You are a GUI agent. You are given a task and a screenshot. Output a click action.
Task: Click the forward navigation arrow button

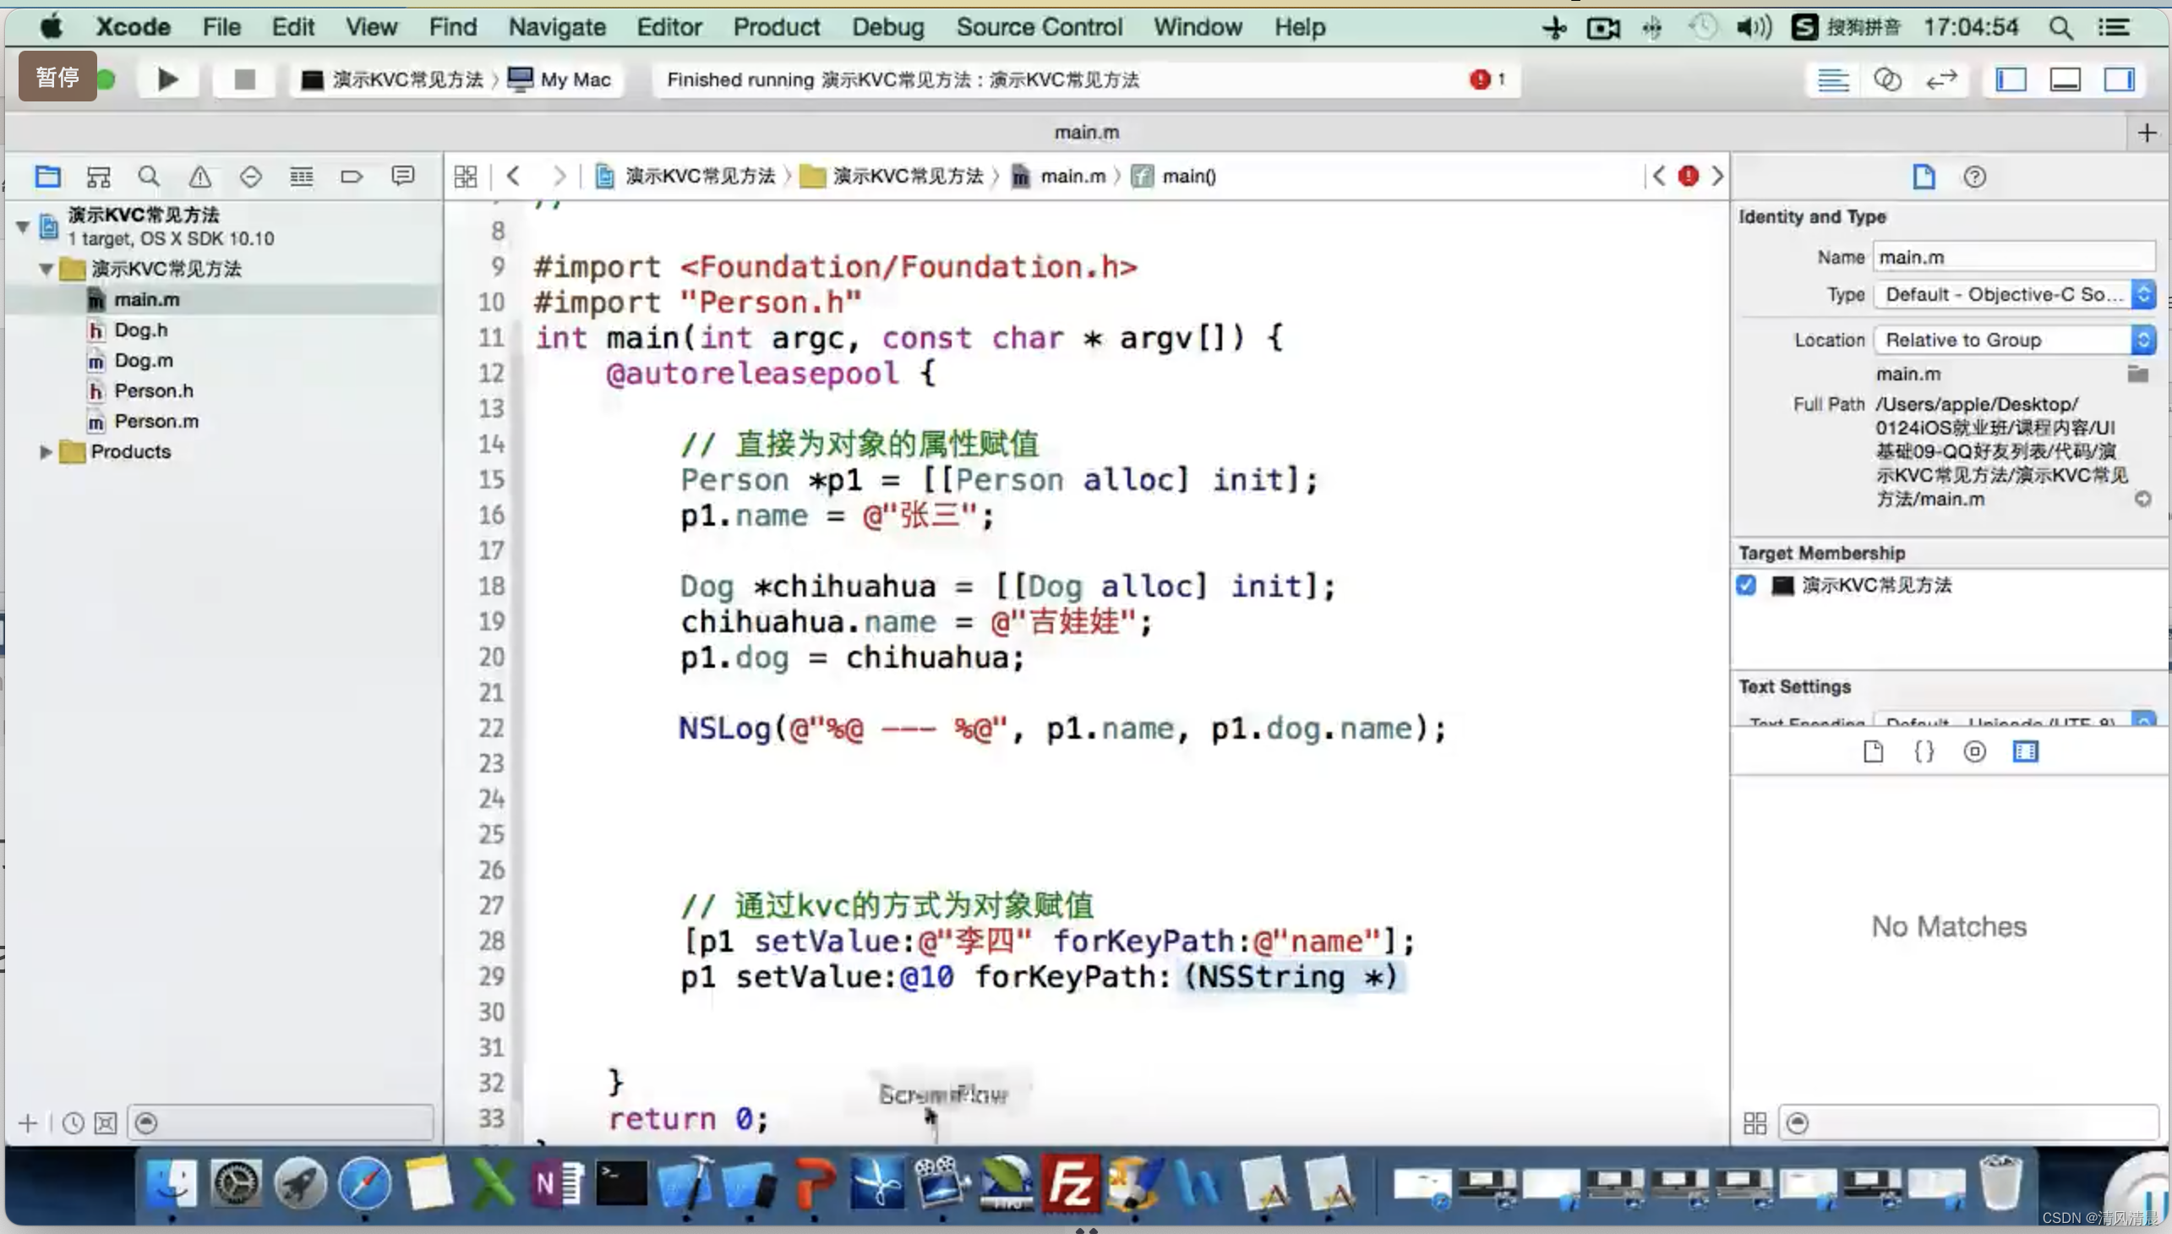558,176
